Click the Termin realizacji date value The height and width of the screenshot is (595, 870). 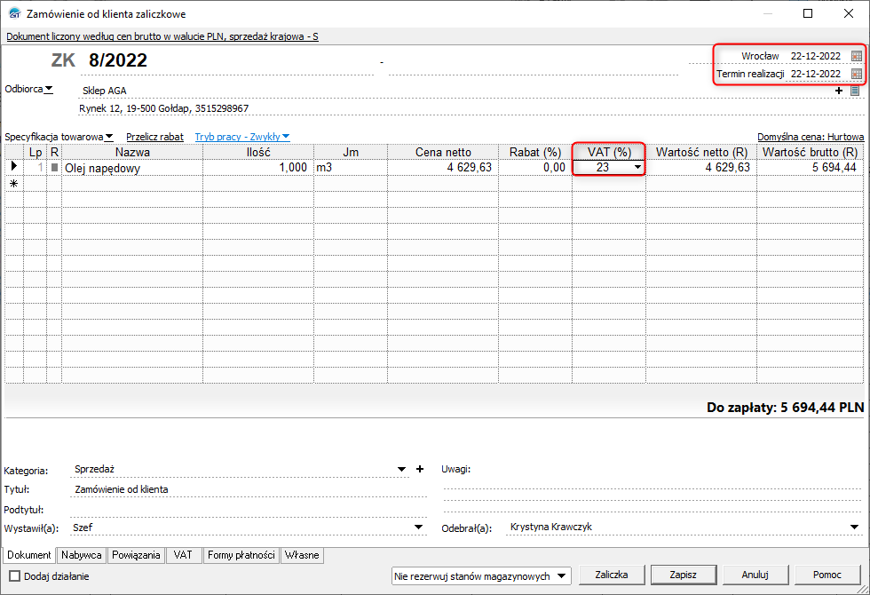coord(816,74)
